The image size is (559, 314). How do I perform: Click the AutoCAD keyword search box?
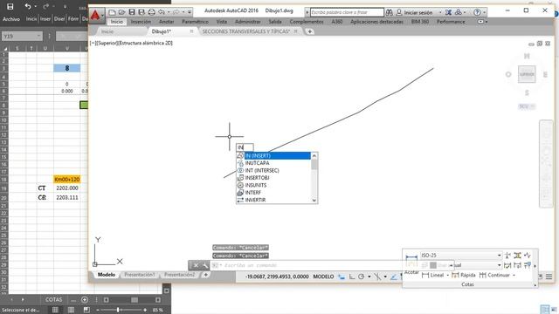pyautogui.click(x=347, y=12)
